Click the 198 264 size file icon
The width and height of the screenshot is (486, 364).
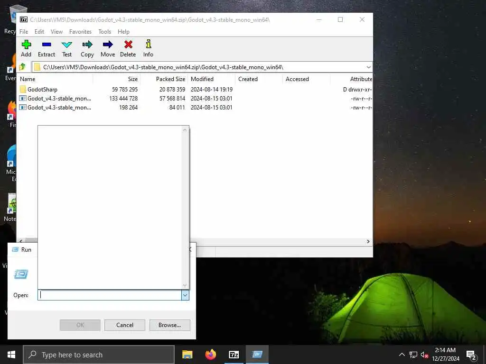23,108
